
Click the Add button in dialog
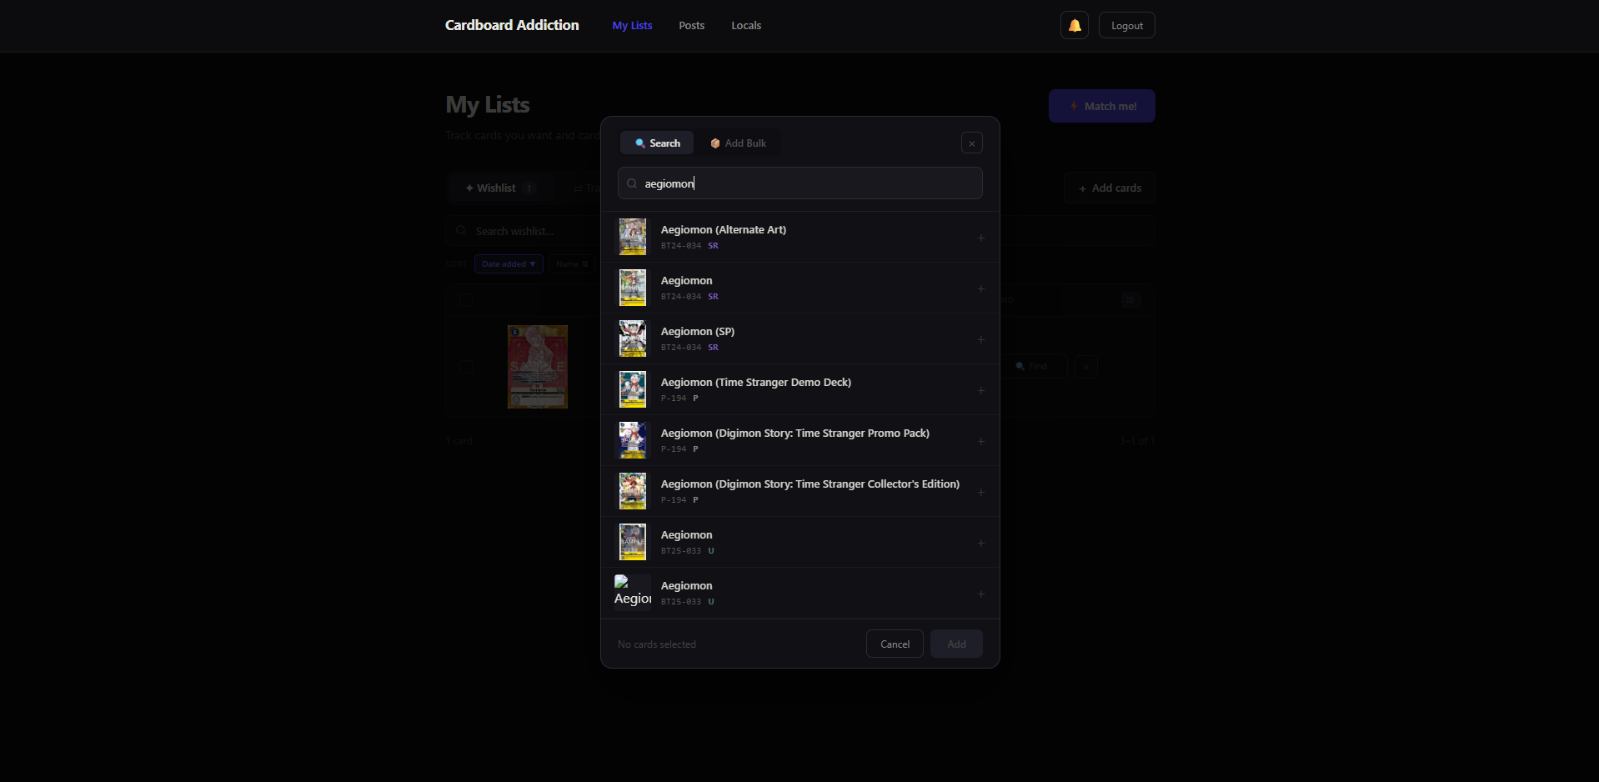pyautogui.click(x=956, y=644)
